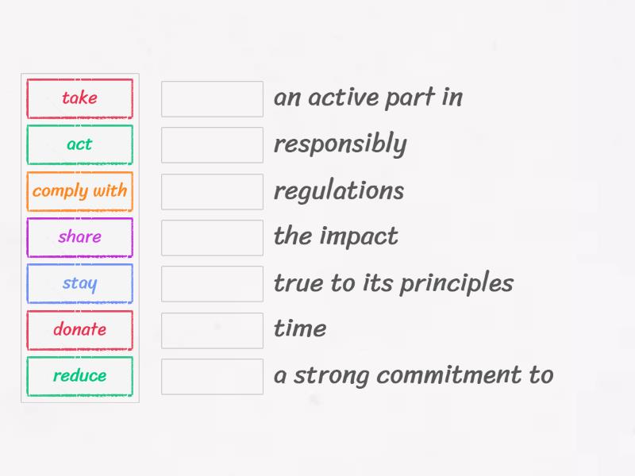Viewport: 635px width, 476px height.
Task: Select the "reduce" word tile
Action: coord(79,376)
